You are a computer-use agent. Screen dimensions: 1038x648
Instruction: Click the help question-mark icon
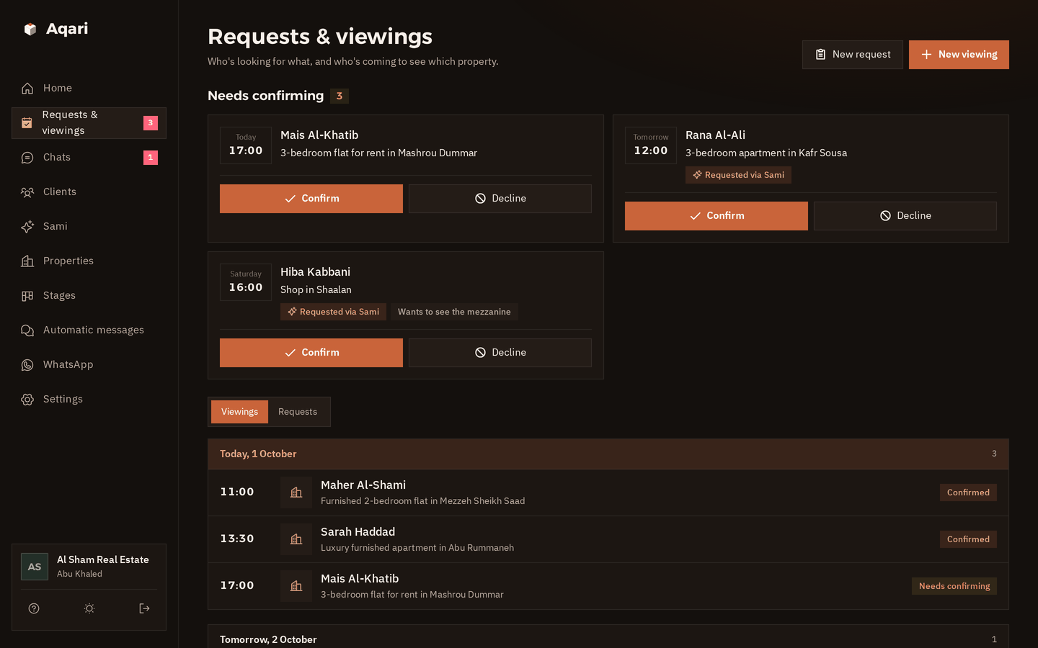pyautogui.click(x=34, y=608)
